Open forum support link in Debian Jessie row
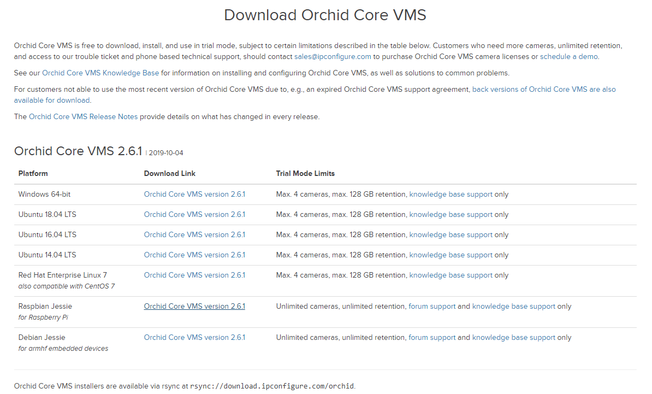The width and height of the screenshot is (652, 394). click(432, 337)
